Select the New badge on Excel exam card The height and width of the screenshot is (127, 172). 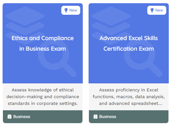pos(157,10)
